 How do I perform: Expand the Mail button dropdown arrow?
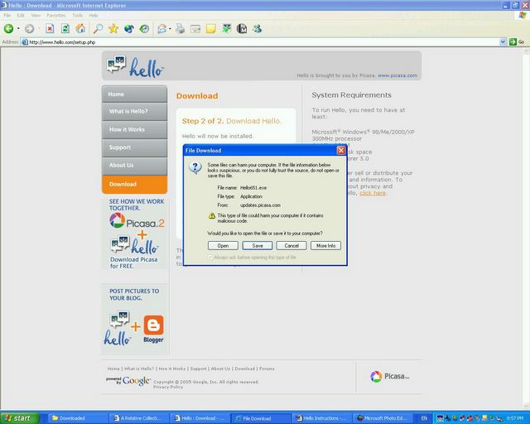coord(170,29)
